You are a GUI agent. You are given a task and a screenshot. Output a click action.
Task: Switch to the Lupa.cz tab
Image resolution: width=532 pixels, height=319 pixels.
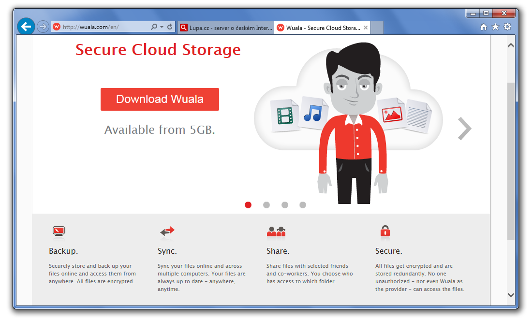[x=225, y=28]
